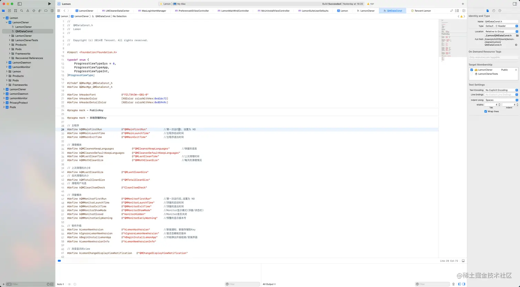Clear the console with trash icon
The image size is (520, 287).
[x=453, y=284]
